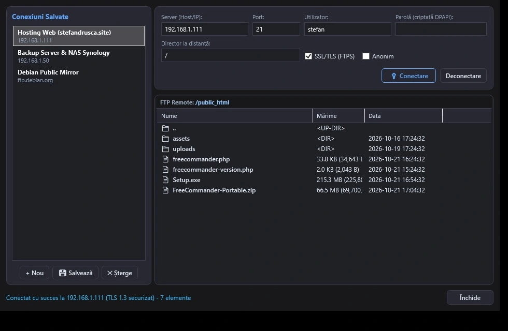
Task: Click the Parolă (criptată DPAPI) field
Action: [441, 29]
